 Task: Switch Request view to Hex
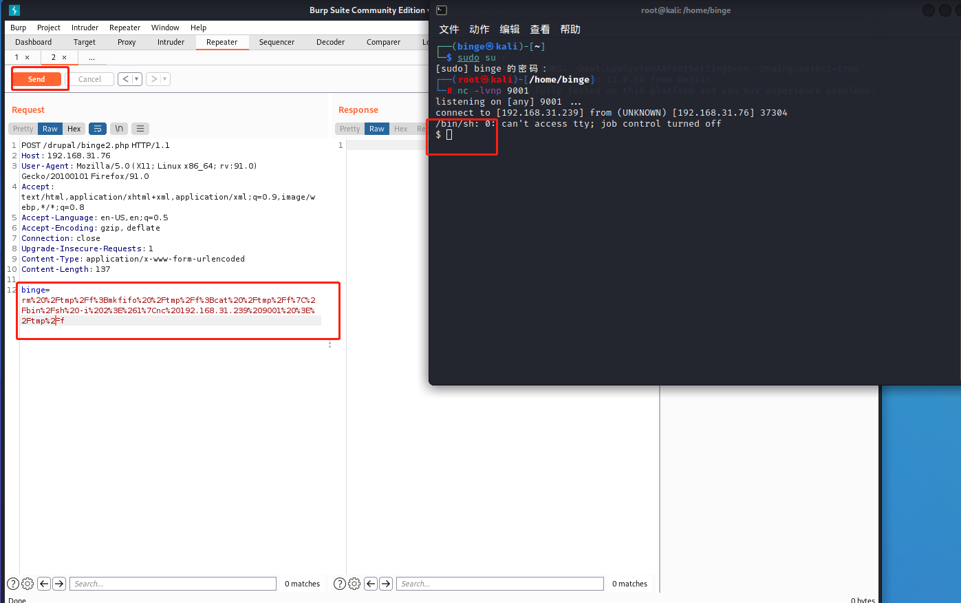[74, 129]
